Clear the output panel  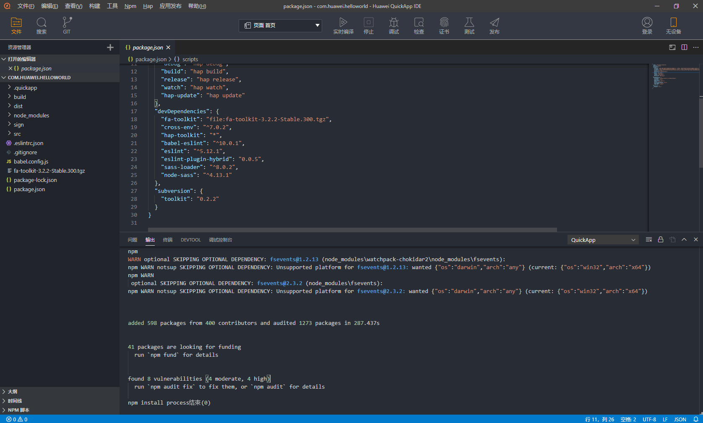[x=649, y=240]
